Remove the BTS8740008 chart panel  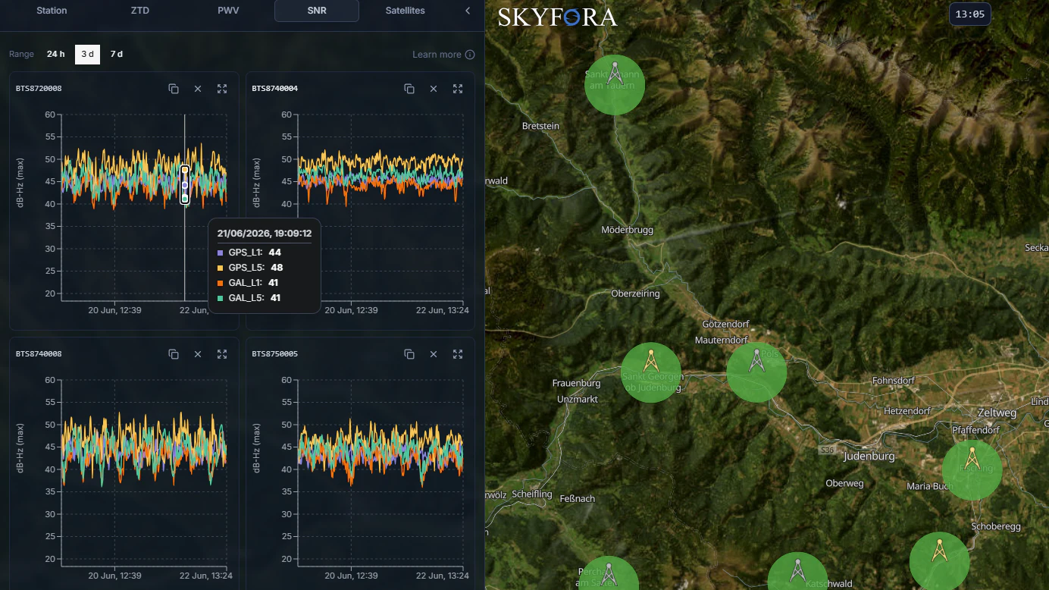198,354
